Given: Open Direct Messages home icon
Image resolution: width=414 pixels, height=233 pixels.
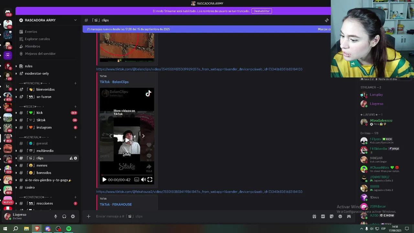Looking at the screenshot, I should click(8, 13).
